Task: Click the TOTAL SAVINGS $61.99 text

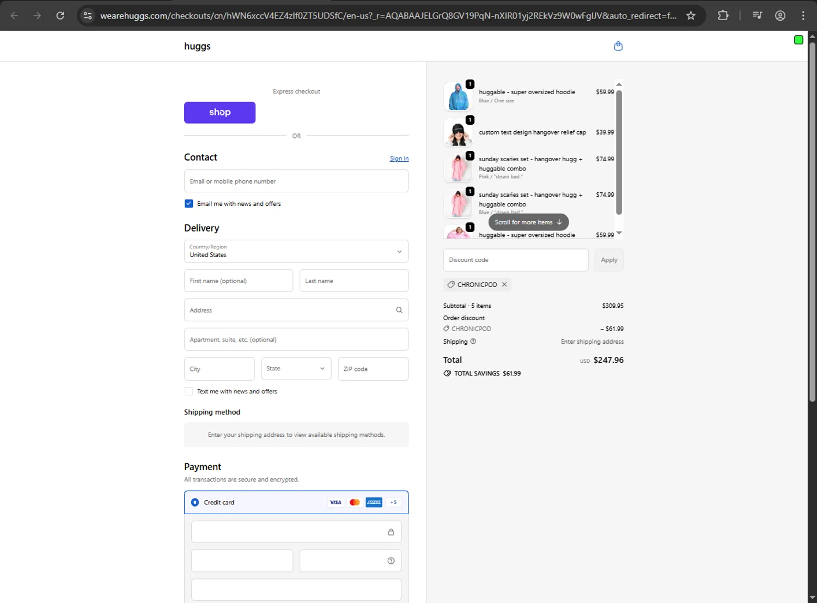Action: (x=487, y=374)
